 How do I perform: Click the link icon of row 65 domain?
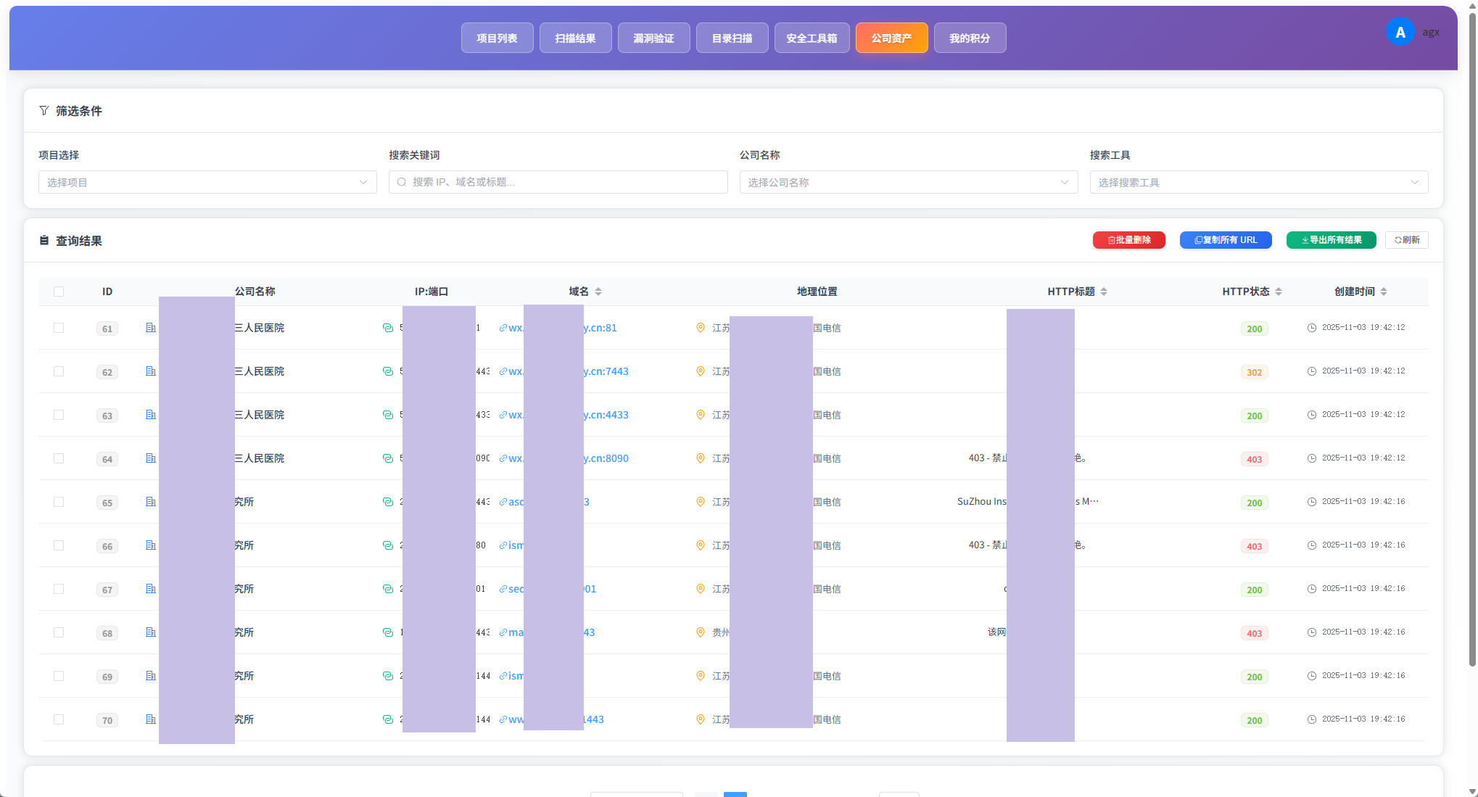[503, 502]
